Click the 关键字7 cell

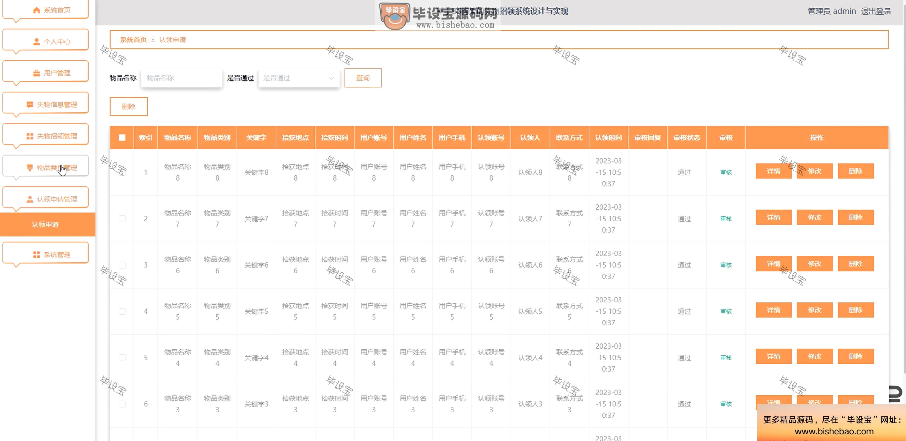[x=256, y=219]
